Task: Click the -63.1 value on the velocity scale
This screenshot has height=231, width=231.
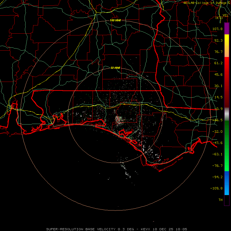Action: tap(217, 154)
